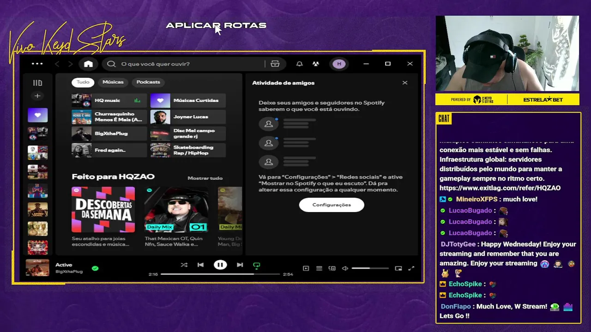Open the three-dot menu in Spotify's top bar
Image resolution: width=591 pixels, height=332 pixels.
(37, 64)
